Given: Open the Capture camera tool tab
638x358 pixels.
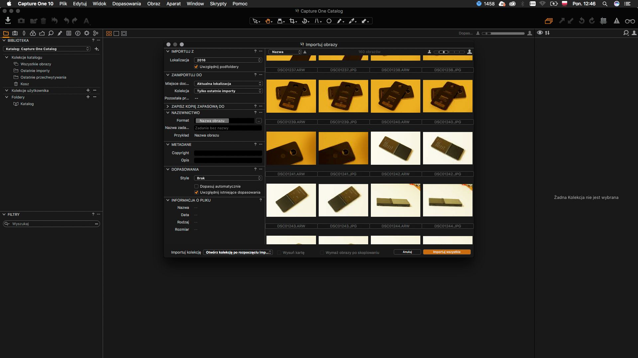Looking at the screenshot, I should pyautogui.click(x=15, y=33).
